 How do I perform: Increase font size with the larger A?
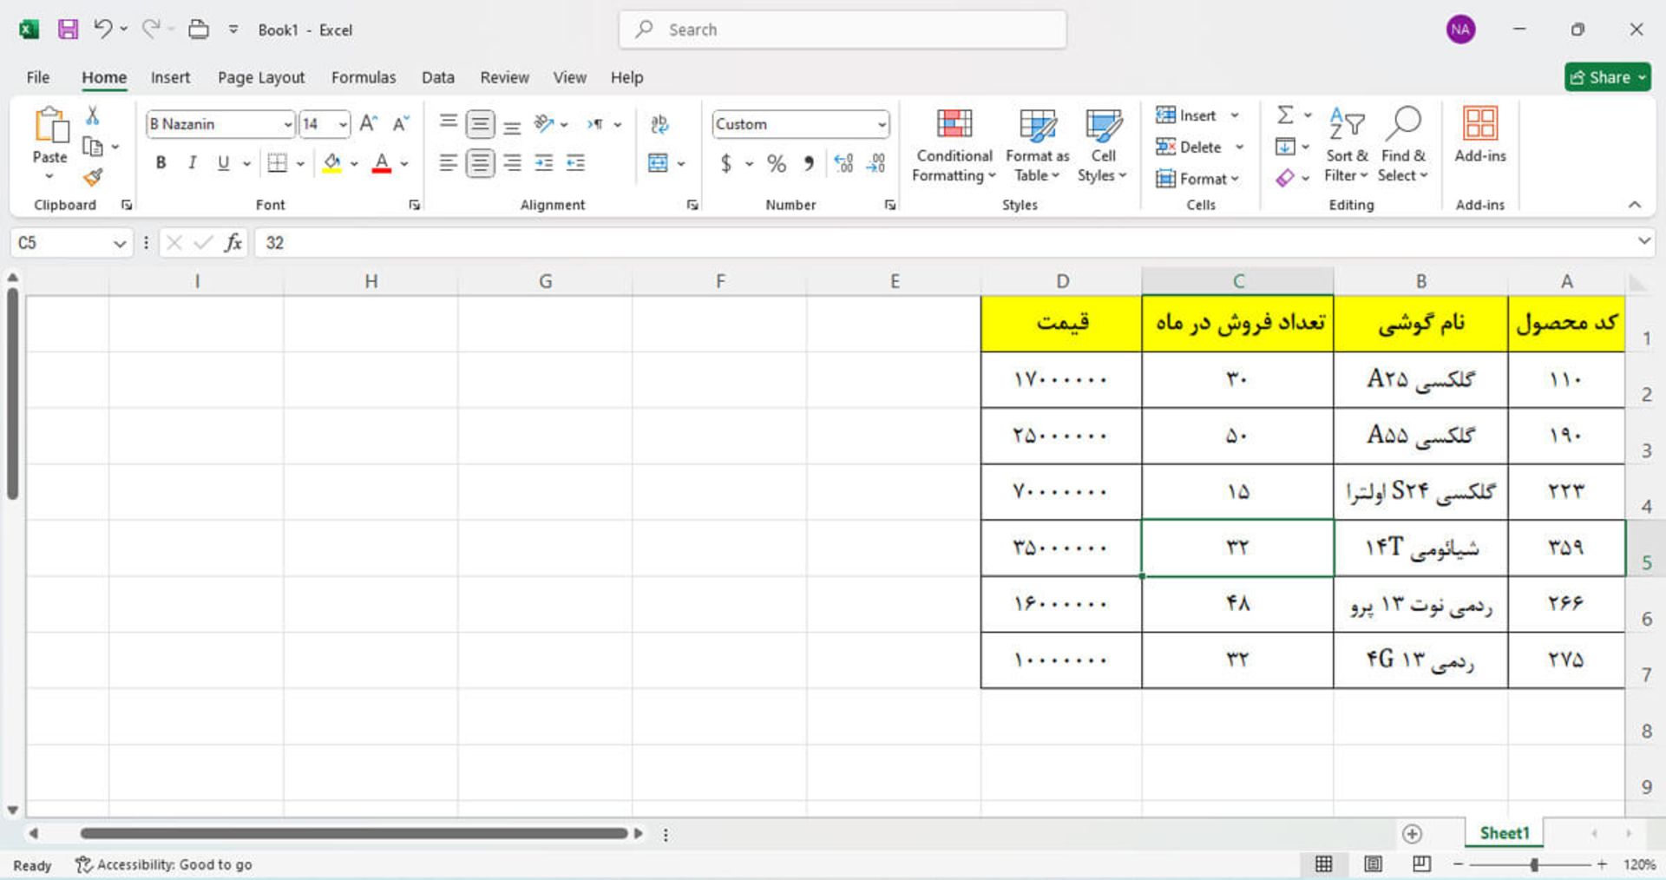368,124
